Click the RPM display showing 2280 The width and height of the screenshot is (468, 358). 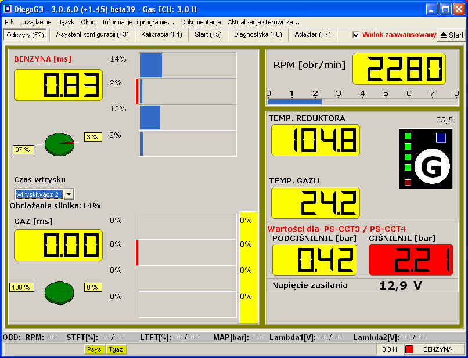(399, 69)
